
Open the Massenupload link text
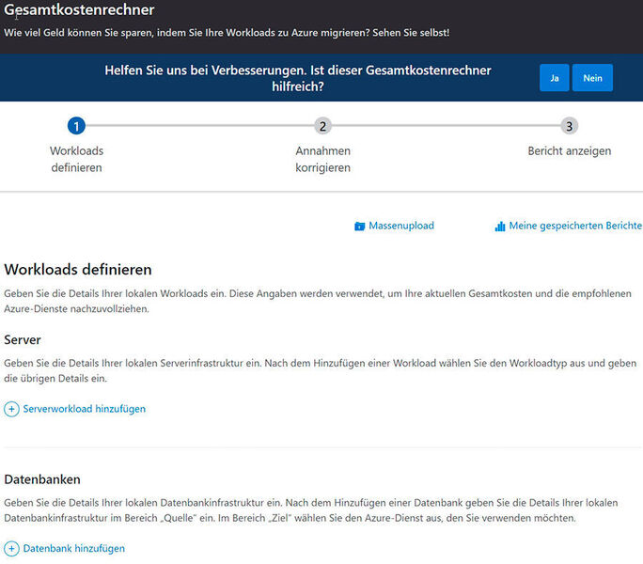pyautogui.click(x=401, y=226)
